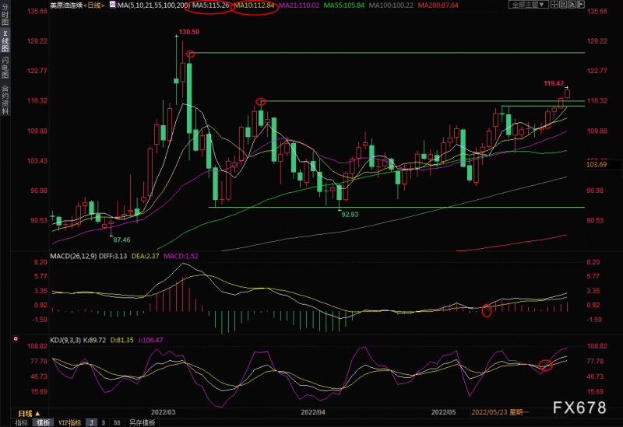Click the 119.42 latest high label
Screen dimensions: 623x427
pos(554,83)
